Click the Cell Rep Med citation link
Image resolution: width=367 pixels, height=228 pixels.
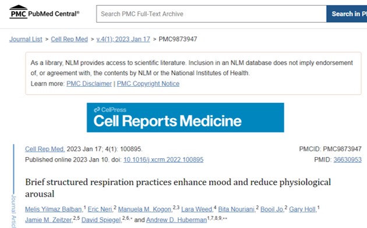(x=45, y=149)
